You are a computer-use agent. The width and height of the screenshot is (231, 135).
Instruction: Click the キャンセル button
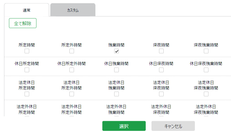[173, 126]
